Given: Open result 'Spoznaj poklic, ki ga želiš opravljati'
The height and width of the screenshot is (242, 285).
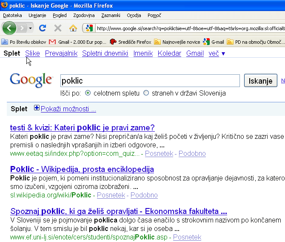Looking at the screenshot, I should point(119,211).
